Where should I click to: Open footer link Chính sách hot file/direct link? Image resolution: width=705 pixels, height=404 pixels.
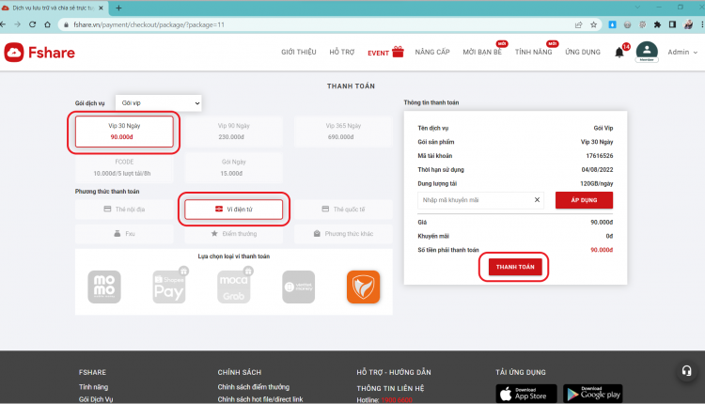(x=260, y=399)
